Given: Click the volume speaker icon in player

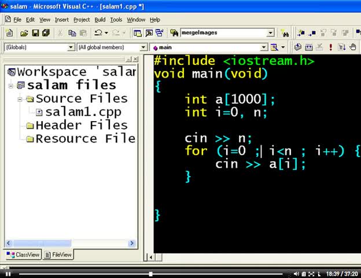Looking at the screenshot, I should point(296,273).
